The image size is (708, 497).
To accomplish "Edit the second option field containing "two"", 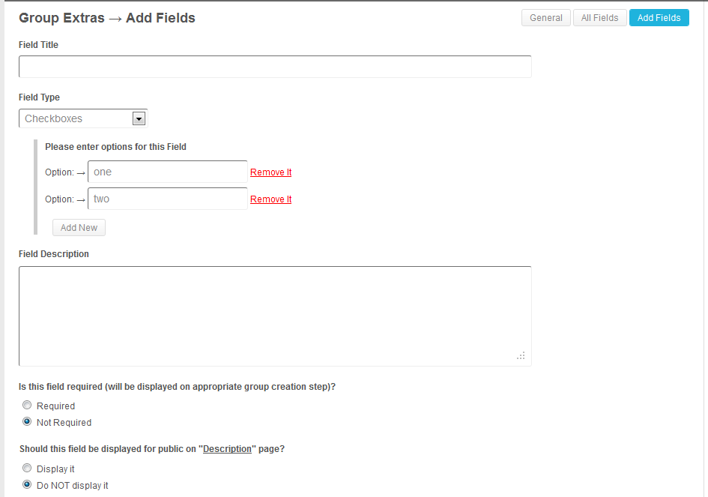I will point(167,199).
